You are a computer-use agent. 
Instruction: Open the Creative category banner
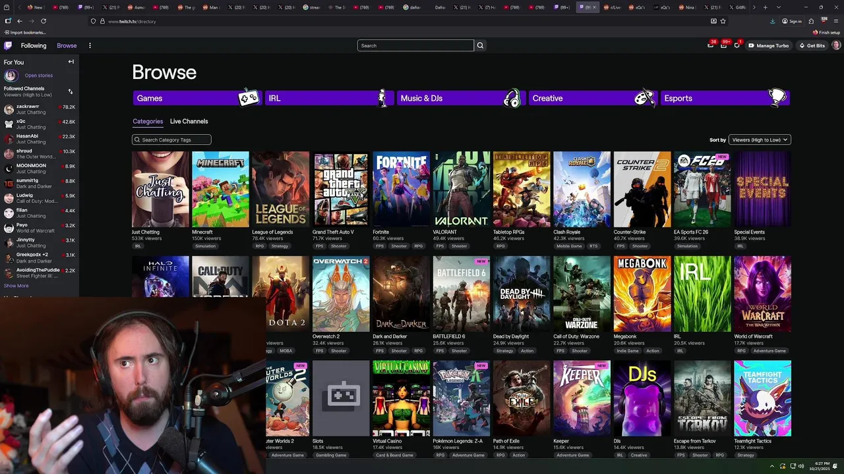coord(592,98)
